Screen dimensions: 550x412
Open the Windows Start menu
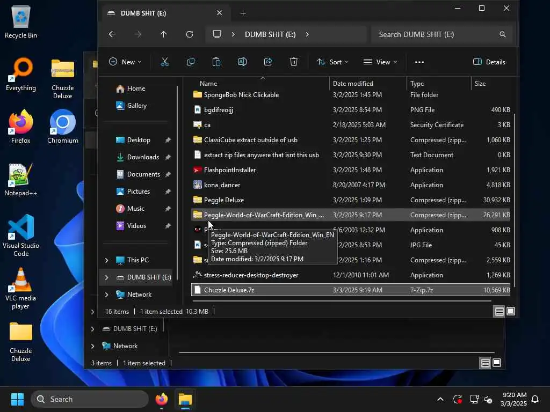tap(17, 399)
